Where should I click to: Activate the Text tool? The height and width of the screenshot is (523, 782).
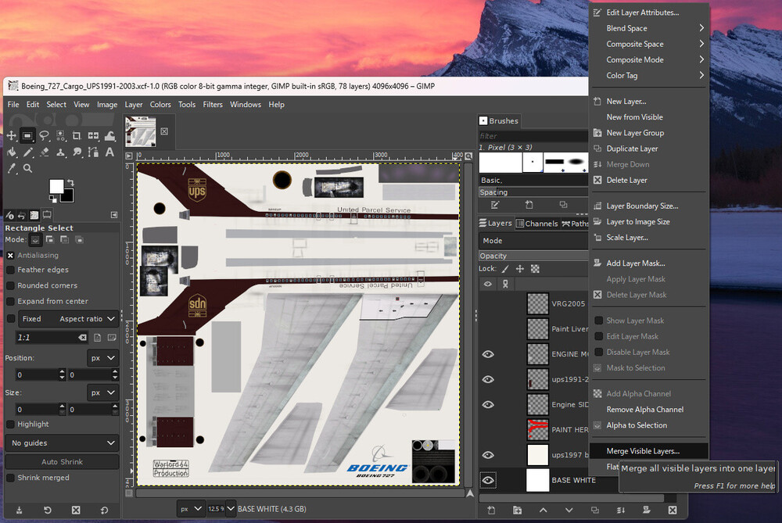point(109,152)
